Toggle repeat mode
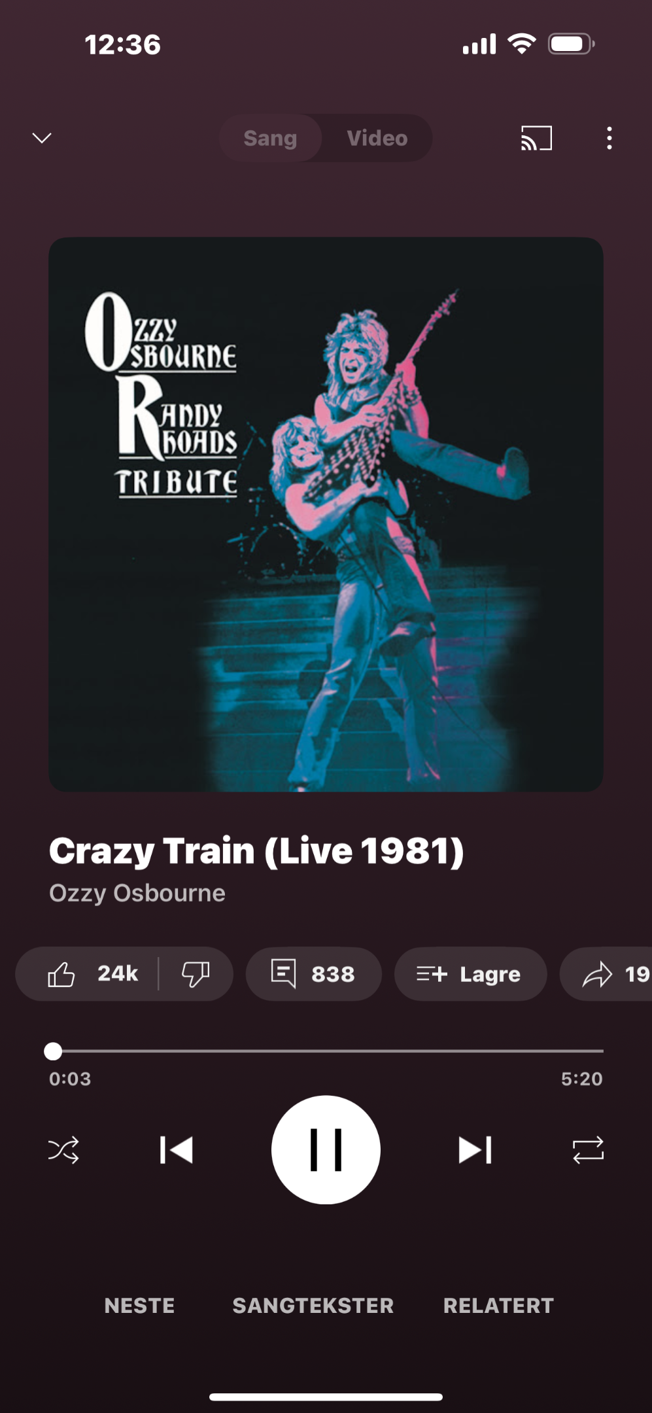Screen dimensions: 652x1413 (588, 1150)
